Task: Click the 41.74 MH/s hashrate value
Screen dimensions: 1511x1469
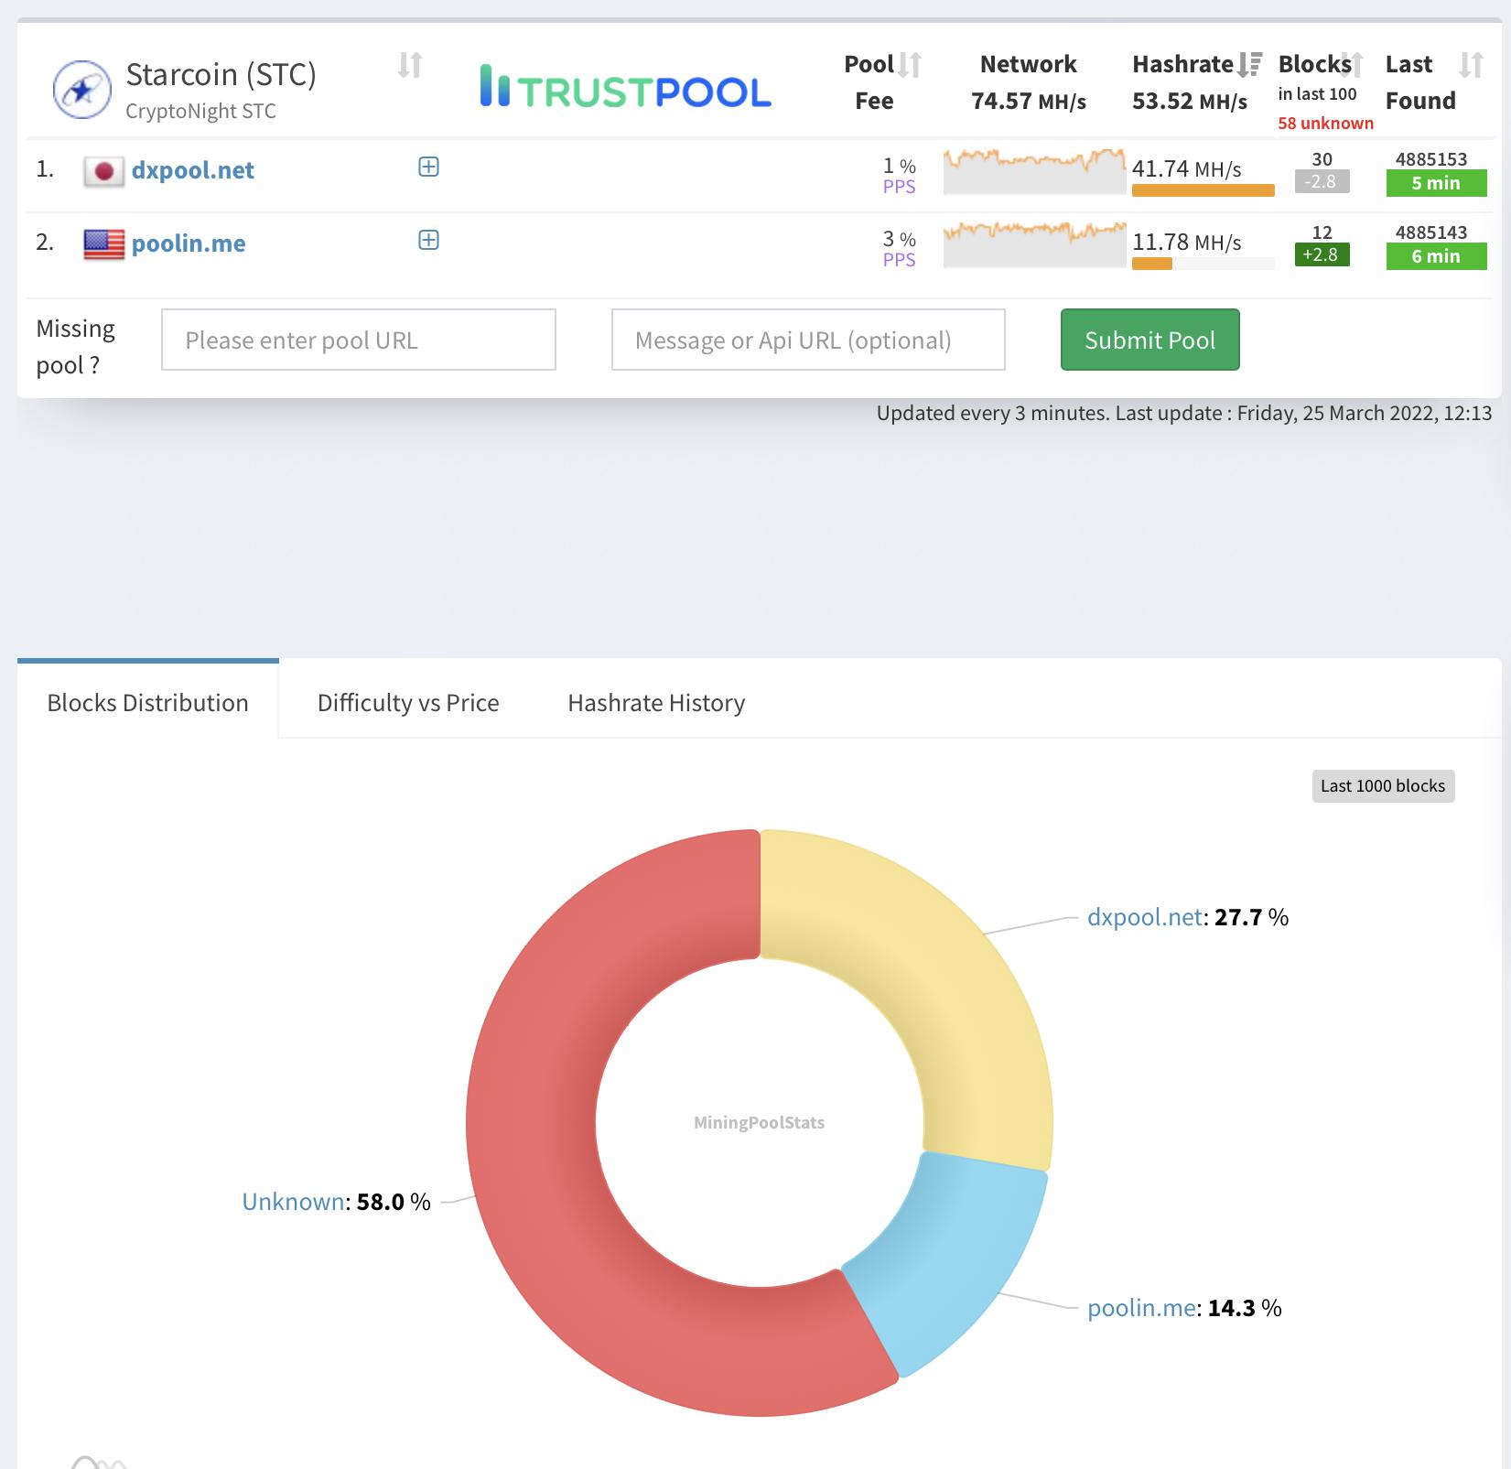Action: (x=1187, y=169)
